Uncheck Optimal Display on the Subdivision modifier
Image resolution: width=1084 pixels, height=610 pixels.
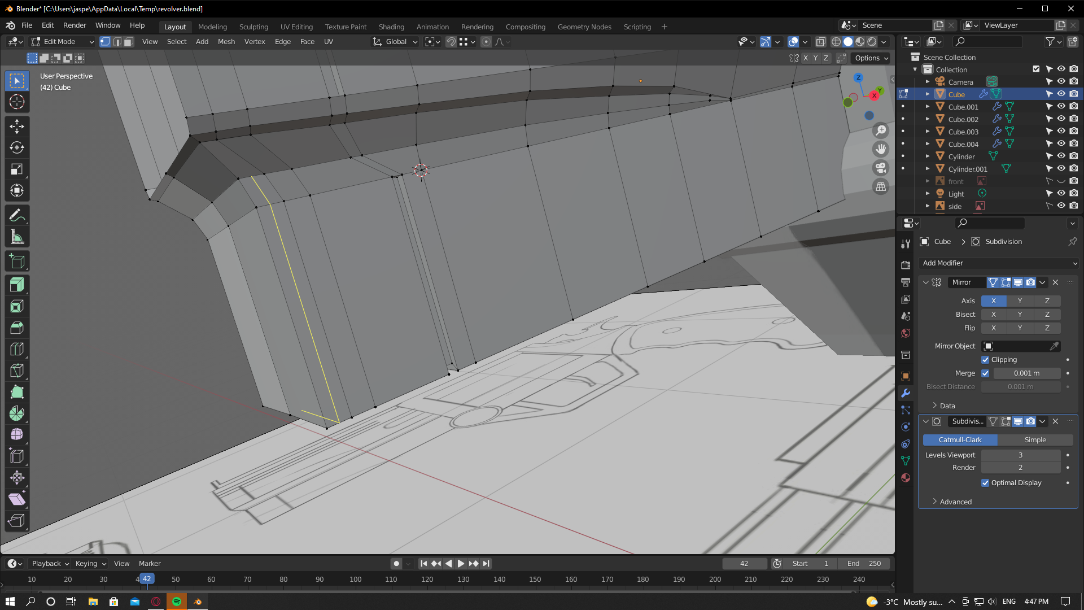(x=985, y=483)
